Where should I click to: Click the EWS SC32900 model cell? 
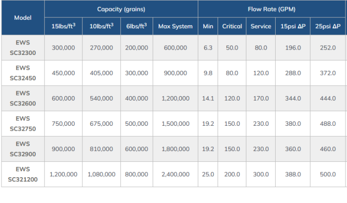pos(23,149)
